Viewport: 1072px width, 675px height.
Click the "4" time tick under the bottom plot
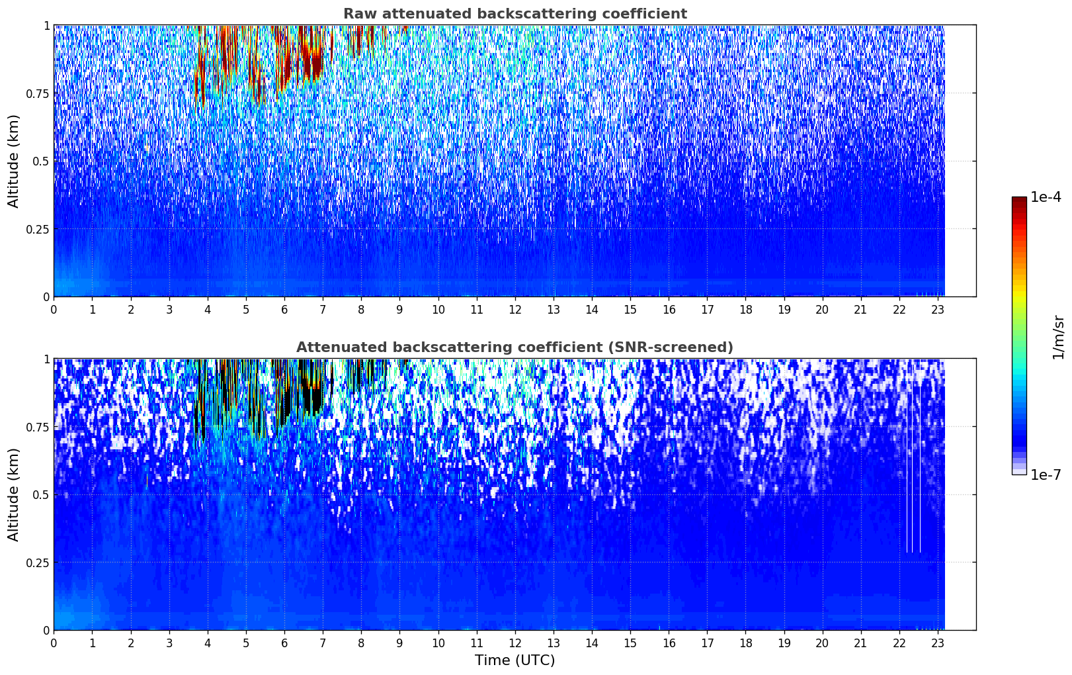[x=208, y=643]
